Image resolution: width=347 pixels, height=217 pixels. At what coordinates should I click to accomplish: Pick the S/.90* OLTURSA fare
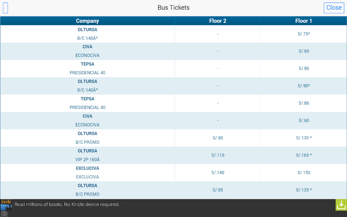click(304, 86)
